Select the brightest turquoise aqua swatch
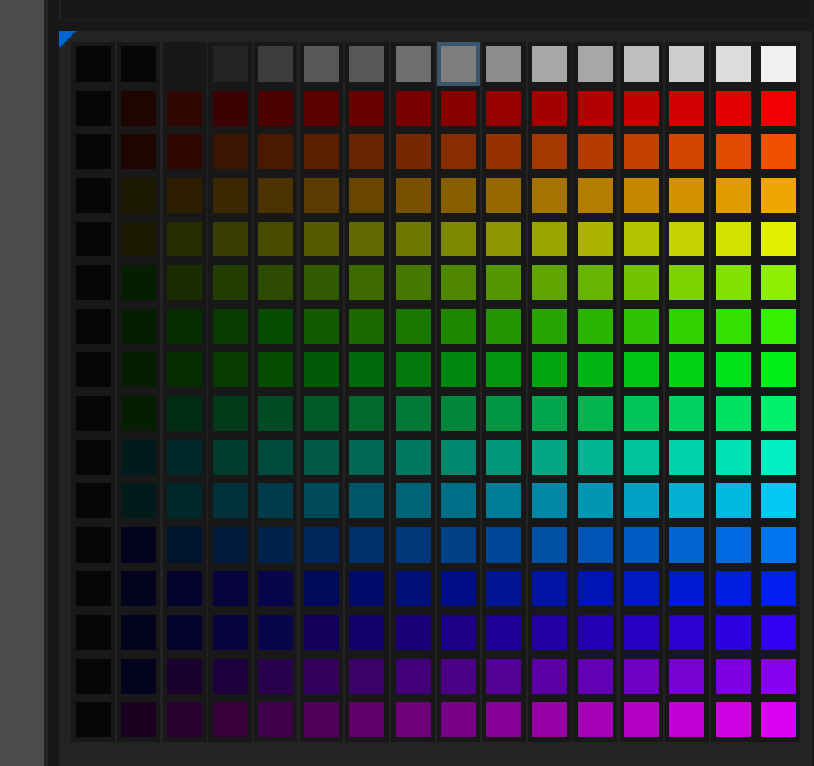Image resolution: width=814 pixels, height=766 pixels. (x=778, y=457)
